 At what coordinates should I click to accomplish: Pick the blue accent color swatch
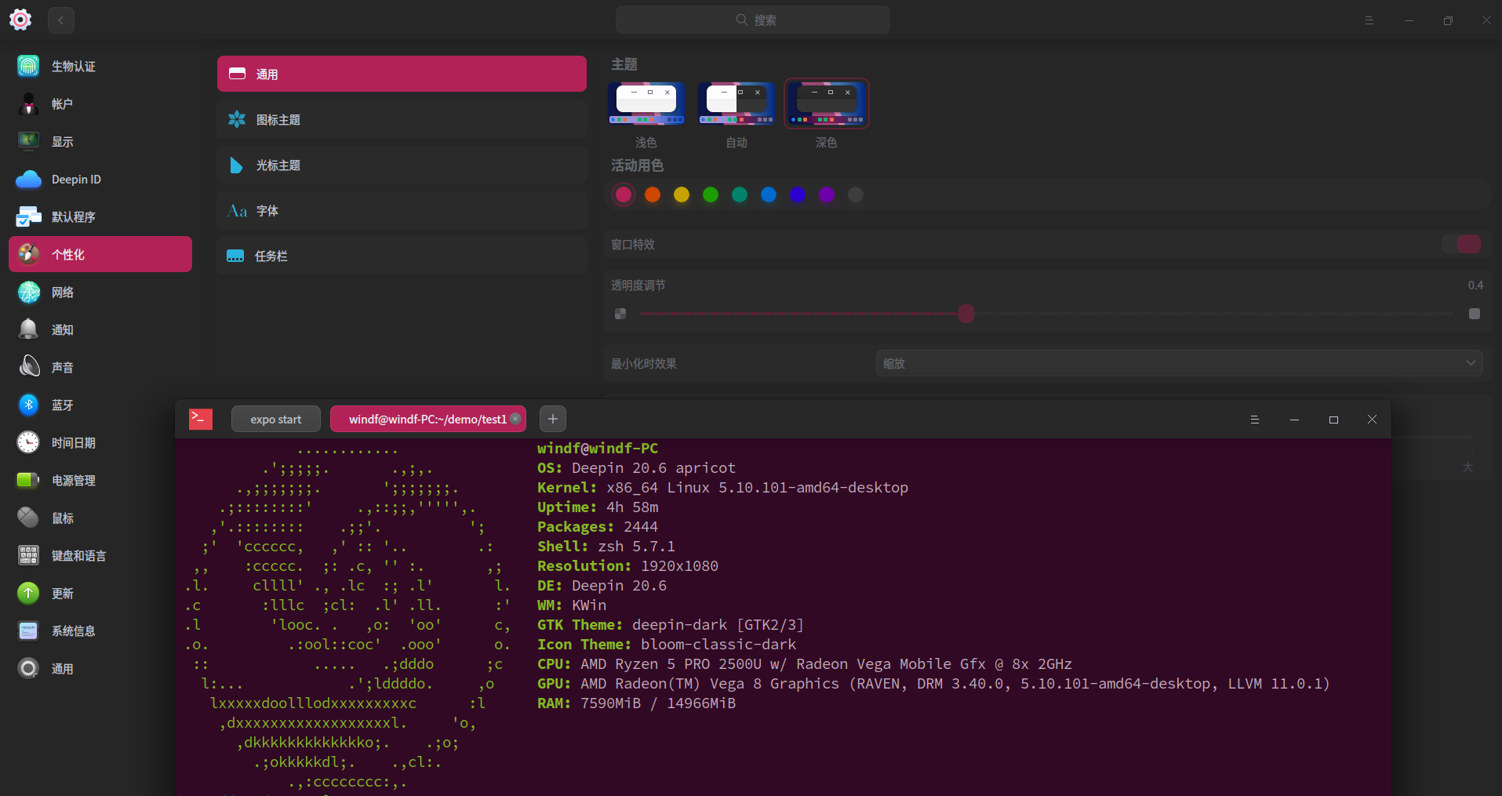[769, 194]
